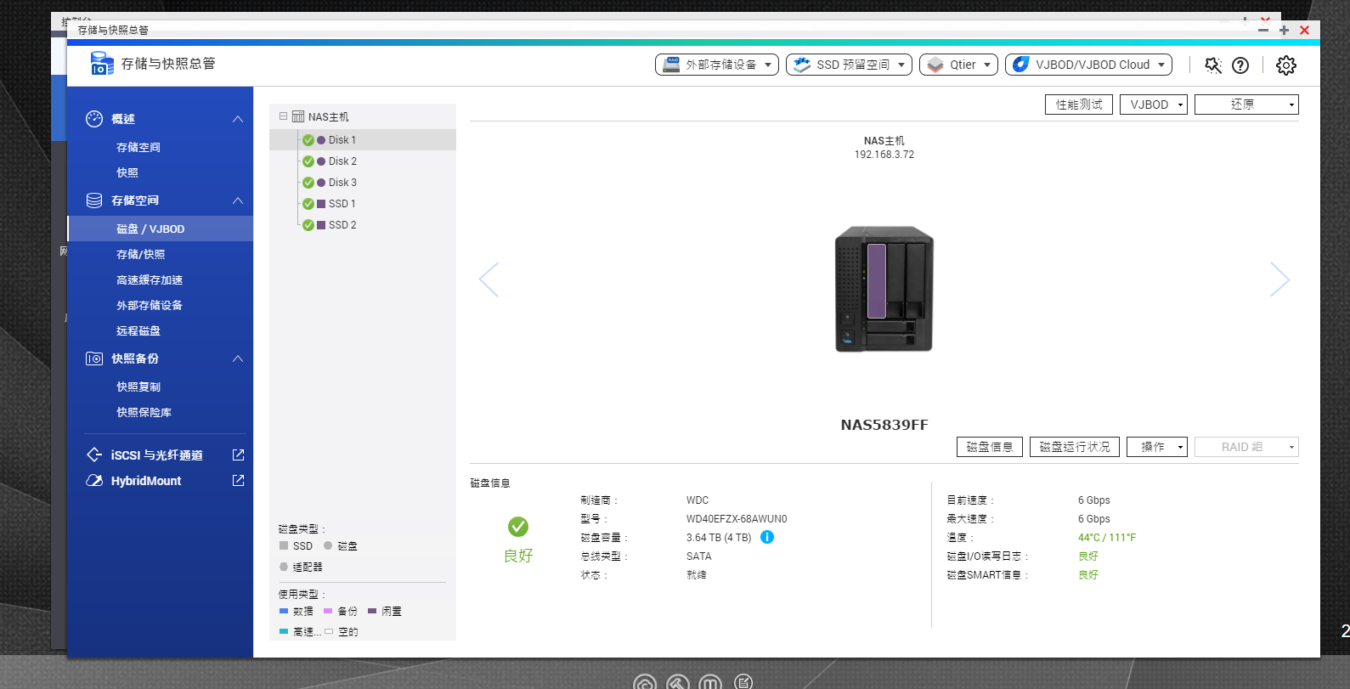Collapse the NAS主机 tree node
This screenshot has width=1350, height=689.
(284, 116)
